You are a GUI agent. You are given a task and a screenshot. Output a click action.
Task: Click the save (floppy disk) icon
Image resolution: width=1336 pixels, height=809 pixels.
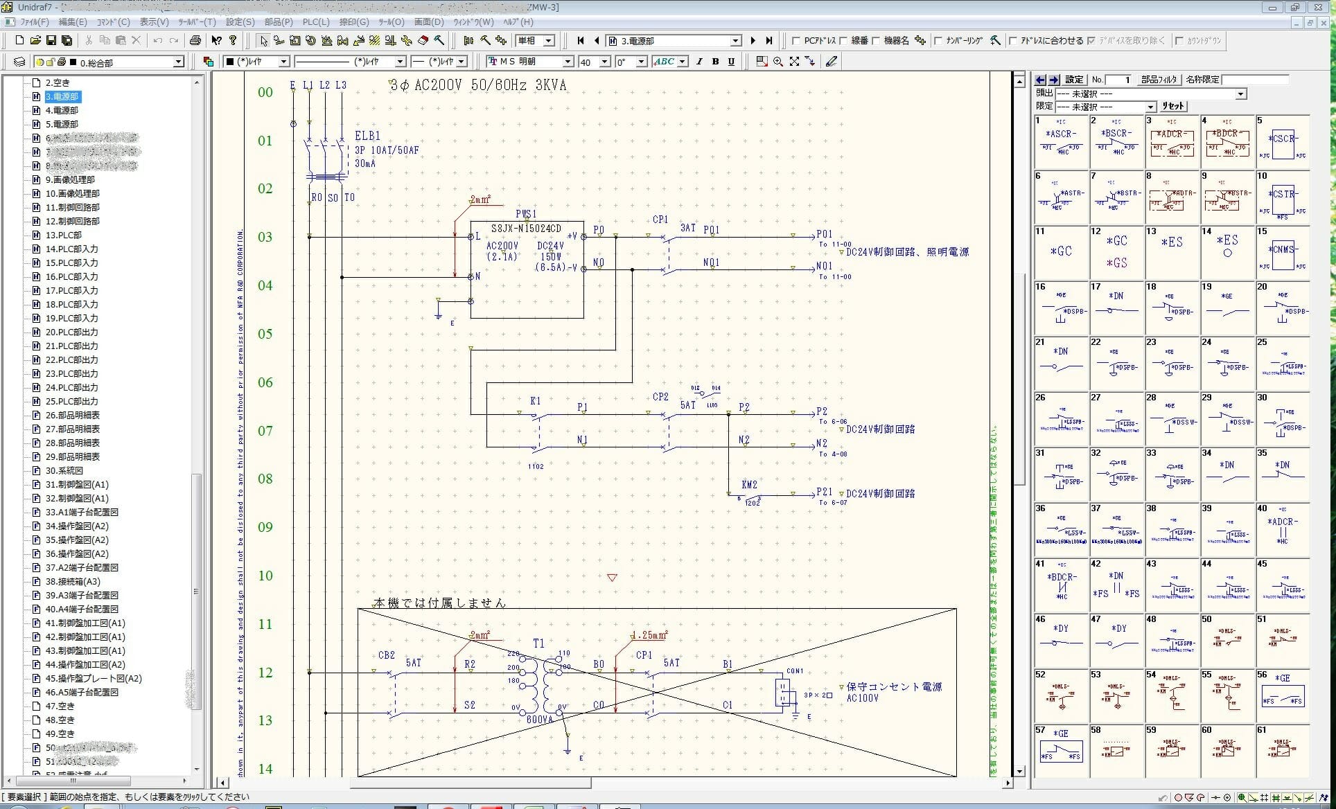(51, 41)
